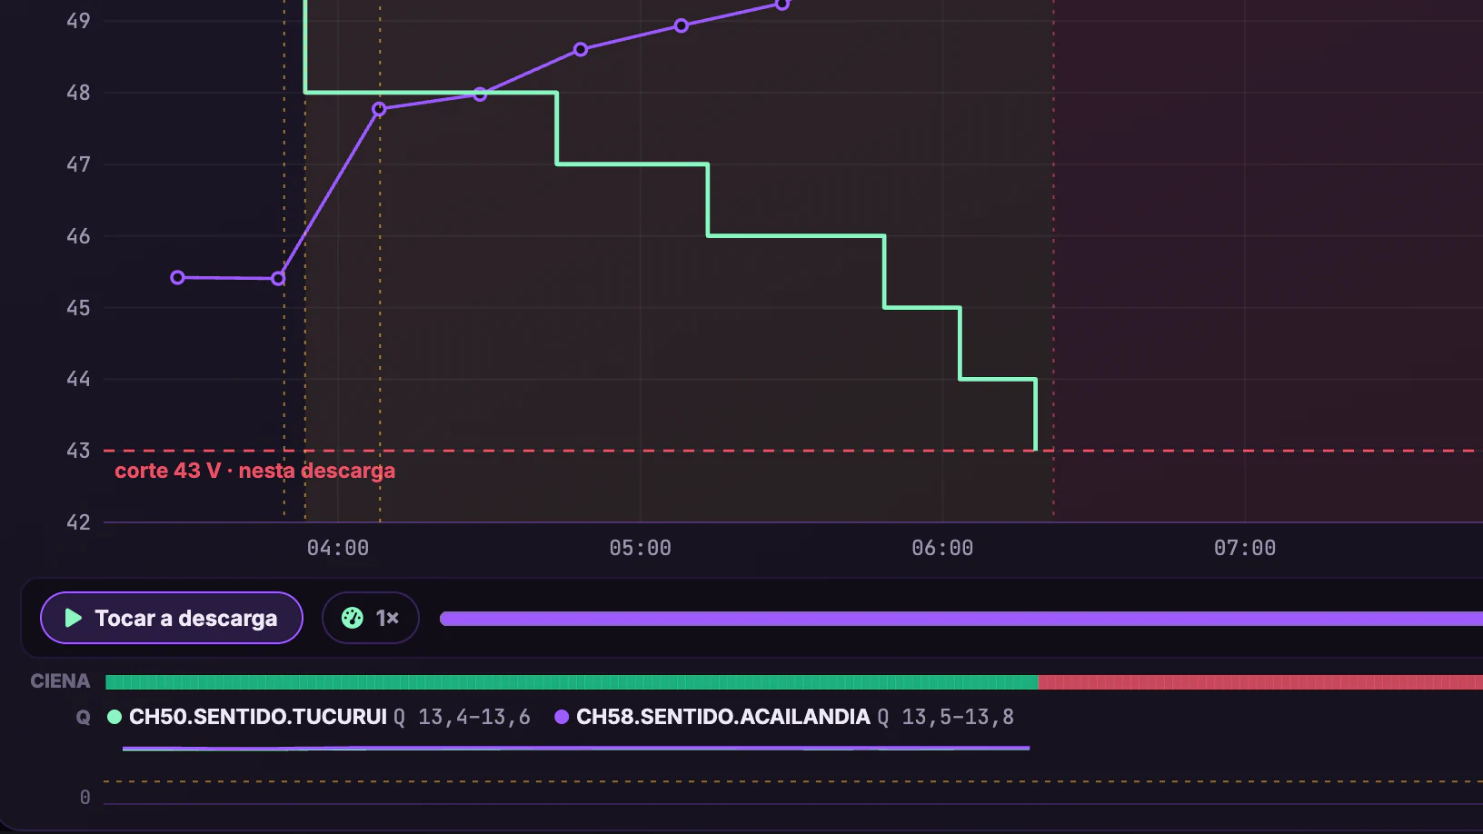
Task: Select the leftmost purple data point on the chart
Action: point(177,277)
